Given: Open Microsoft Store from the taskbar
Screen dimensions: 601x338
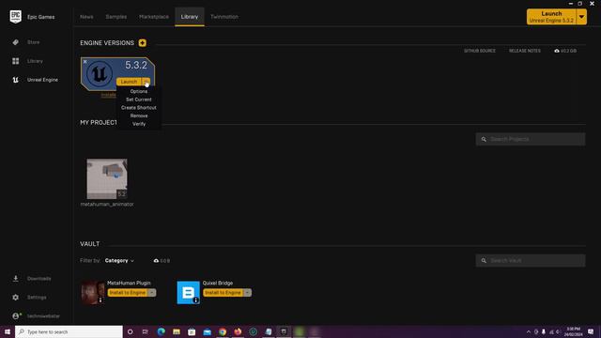Looking at the screenshot, I should coord(192,331).
